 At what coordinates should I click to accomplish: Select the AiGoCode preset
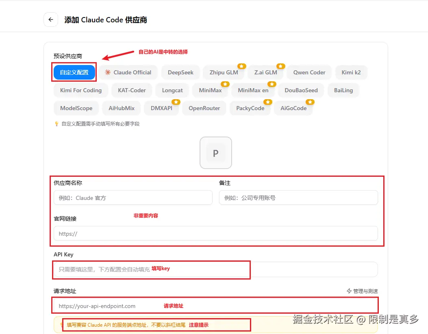293,108
